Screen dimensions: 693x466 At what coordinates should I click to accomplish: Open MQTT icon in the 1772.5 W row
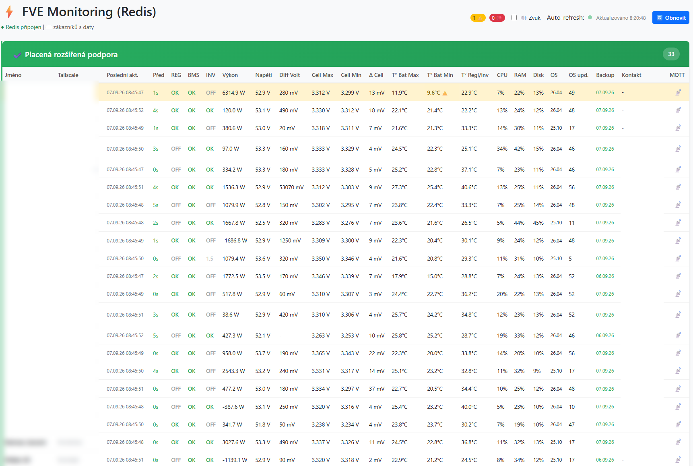pos(678,276)
